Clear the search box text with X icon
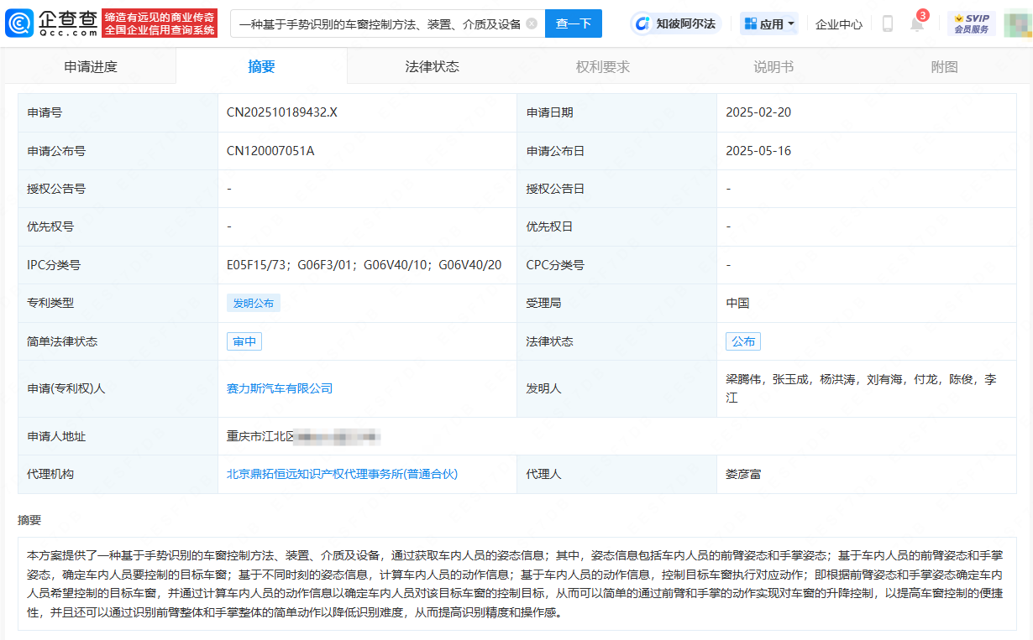 [532, 23]
